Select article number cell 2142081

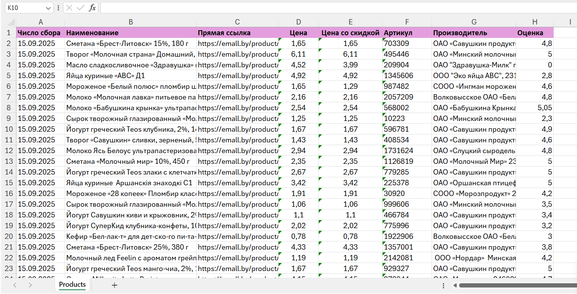pos(407,258)
